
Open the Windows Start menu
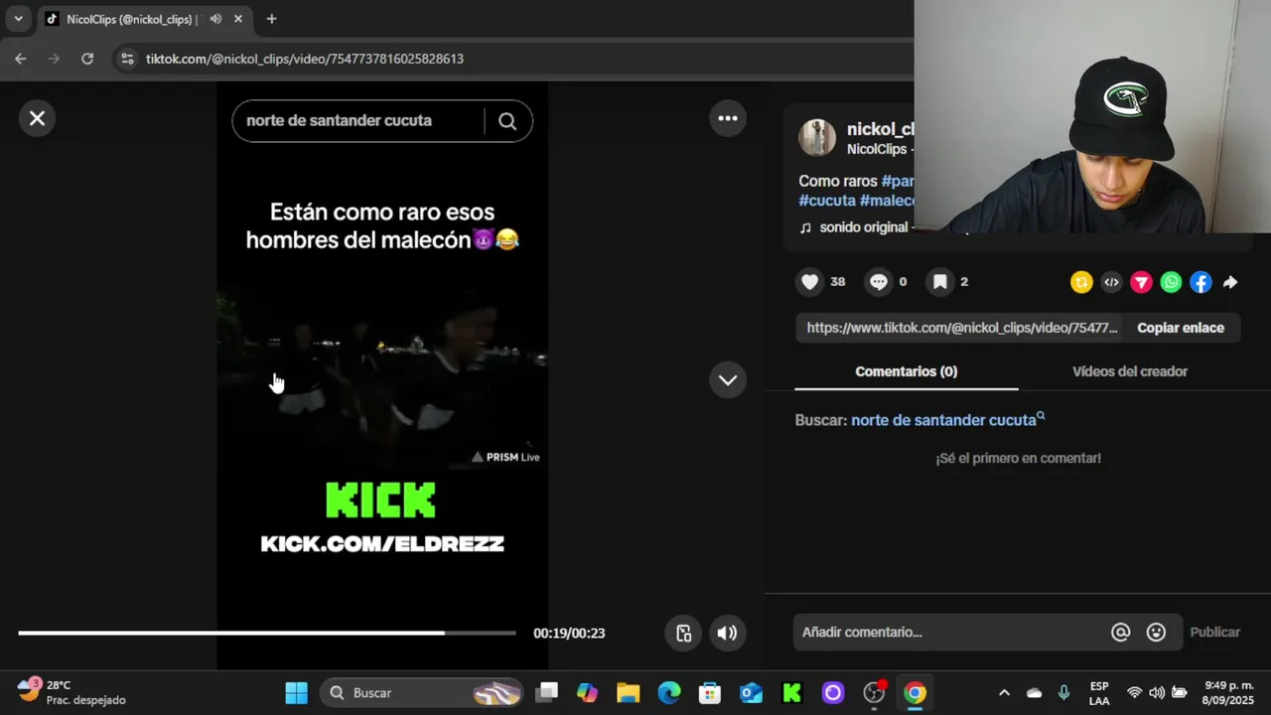point(296,692)
